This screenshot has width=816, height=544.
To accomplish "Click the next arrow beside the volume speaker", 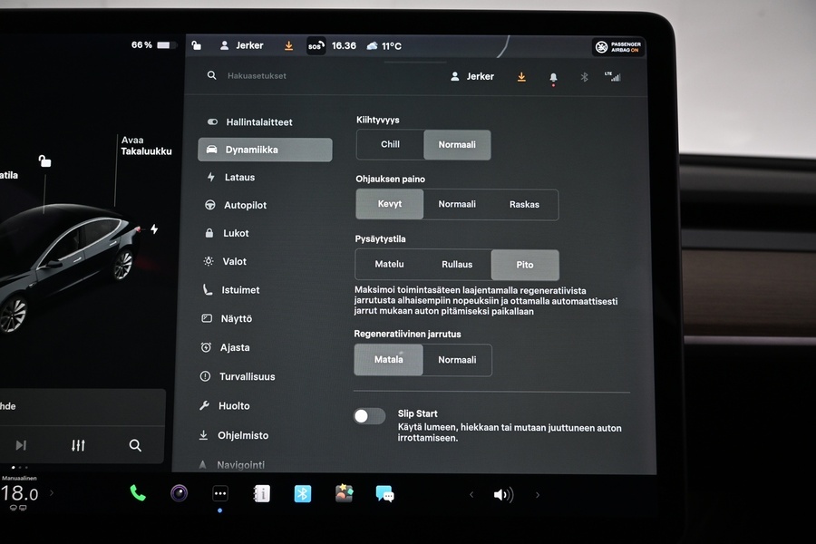I will tap(537, 494).
